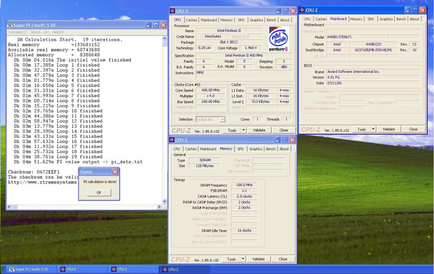
Task: Open Super PI taskbar button
Action: coord(31,269)
